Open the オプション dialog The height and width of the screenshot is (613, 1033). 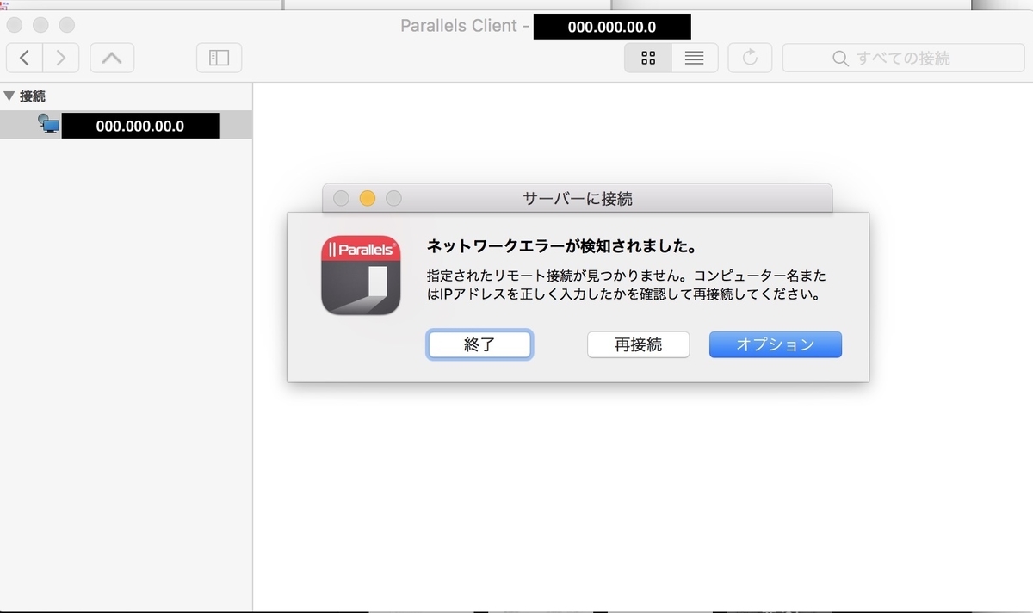(774, 344)
